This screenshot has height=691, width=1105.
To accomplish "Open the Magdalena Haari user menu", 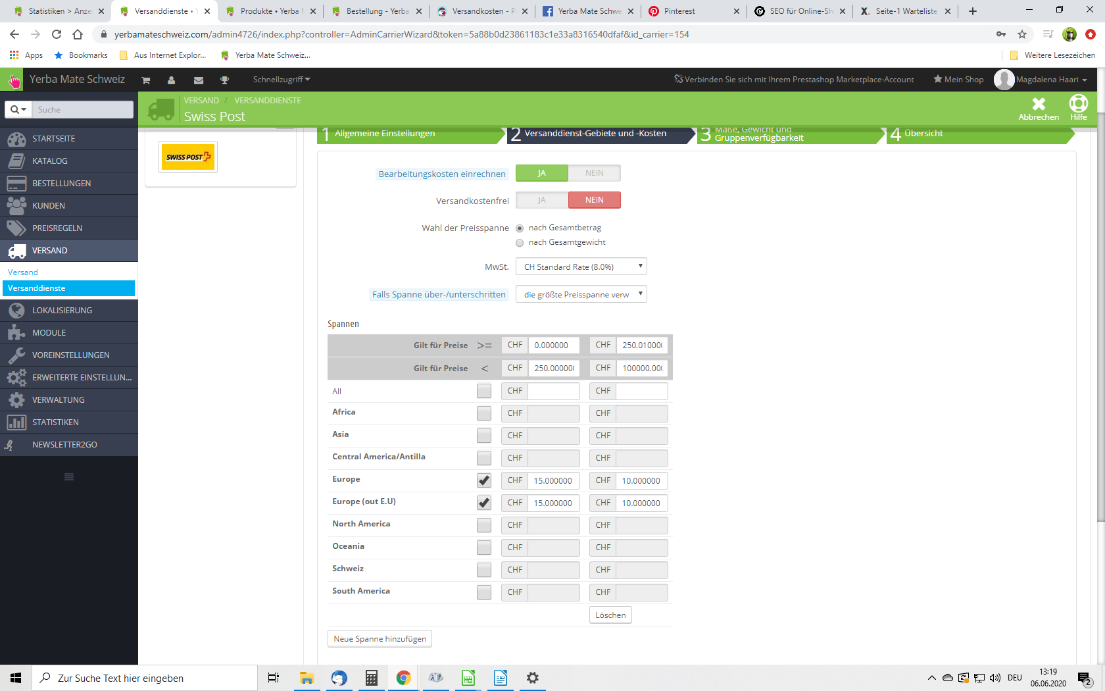I will (1041, 80).
